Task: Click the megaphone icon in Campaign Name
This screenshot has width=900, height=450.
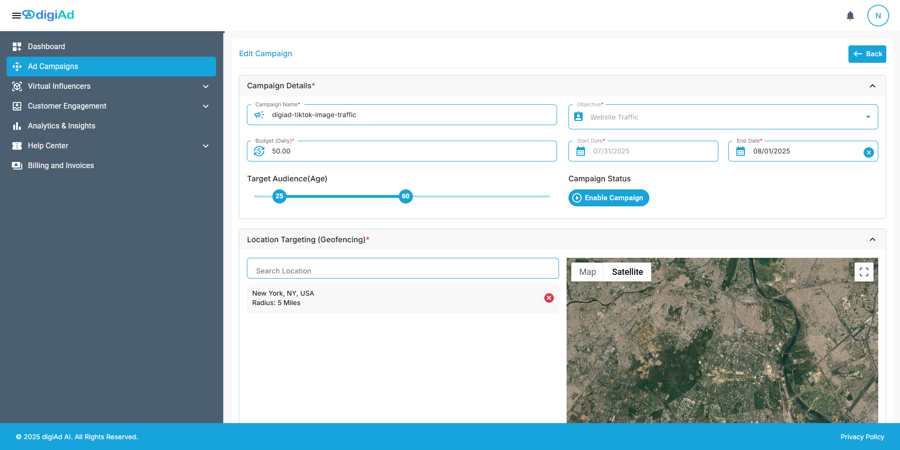Action: pyautogui.click(x=259, y=115)
